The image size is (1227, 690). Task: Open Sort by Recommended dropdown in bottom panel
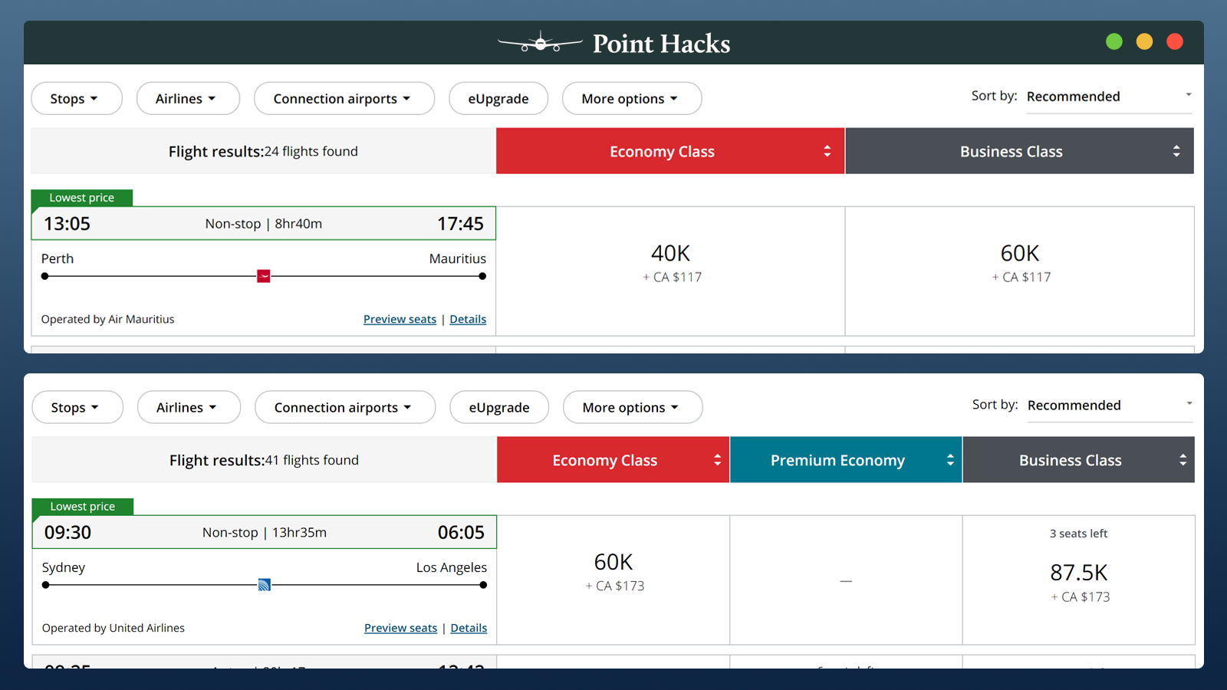point(1110,406)
